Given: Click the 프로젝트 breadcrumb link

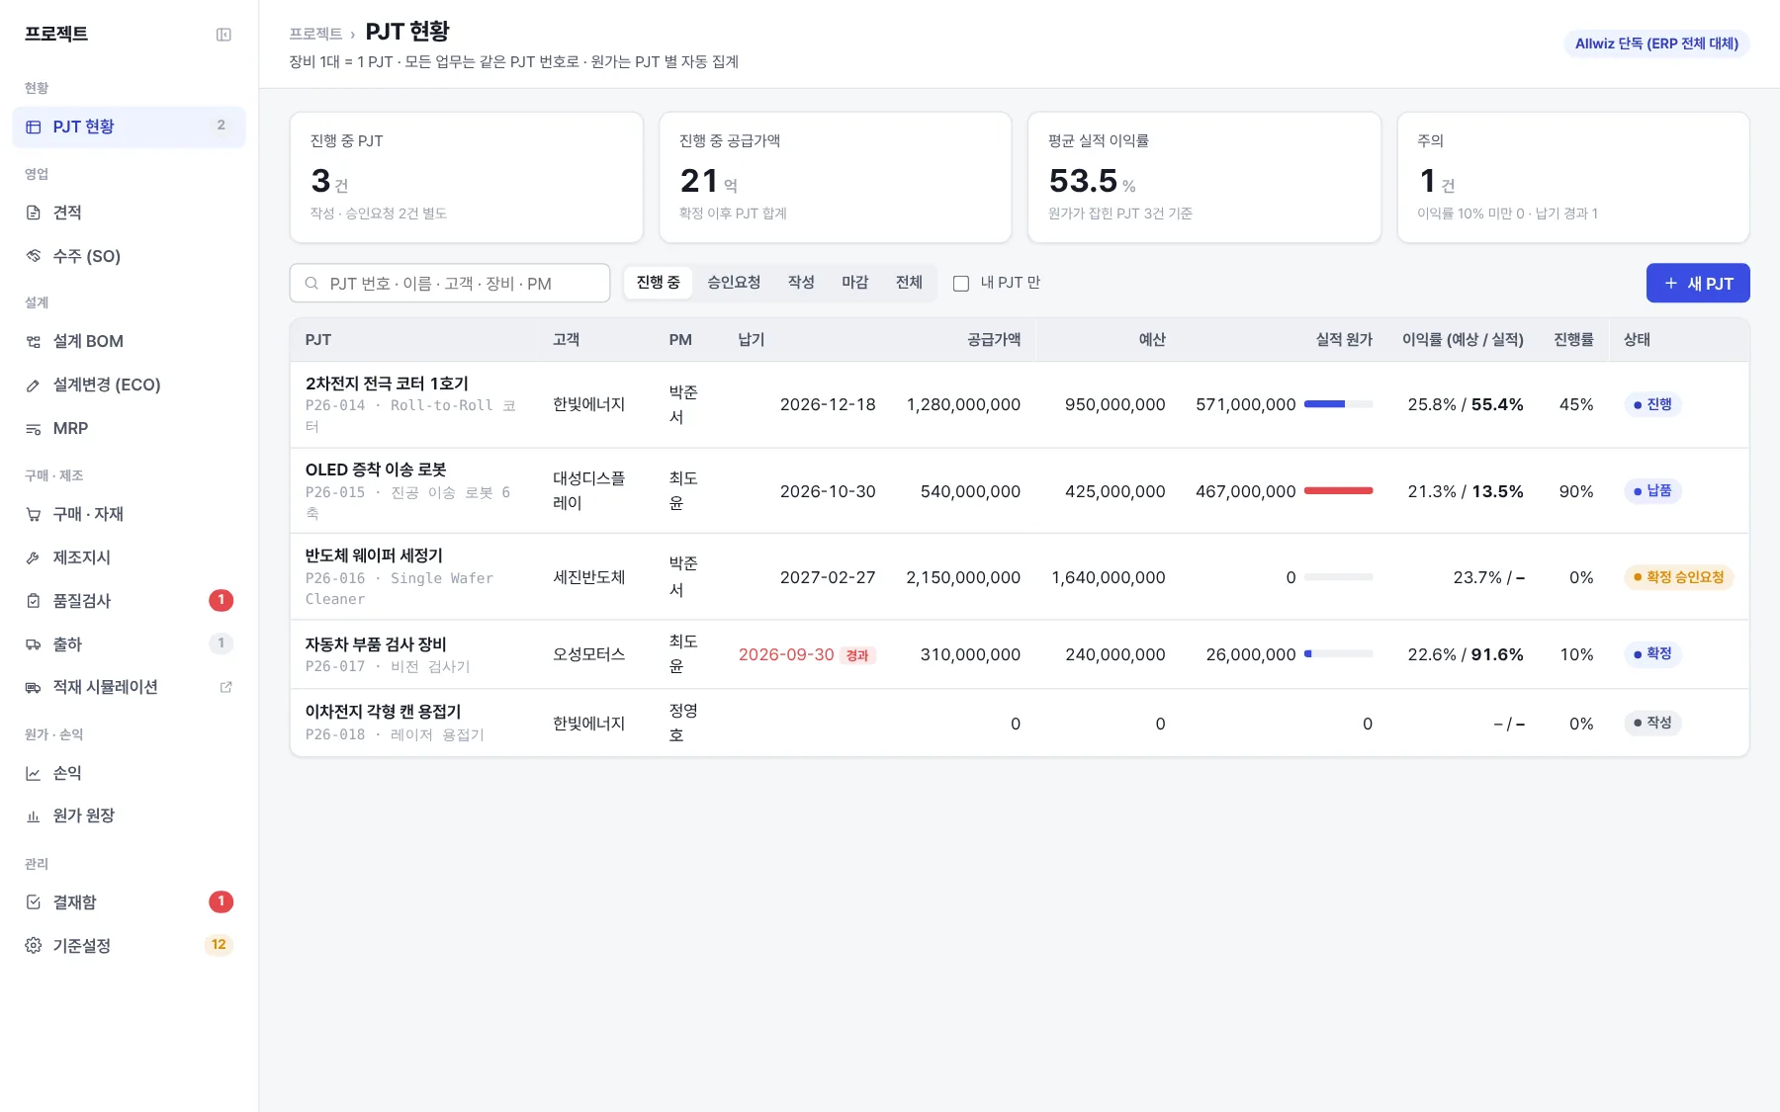Looking at the screenshot, I should point(315,34).
